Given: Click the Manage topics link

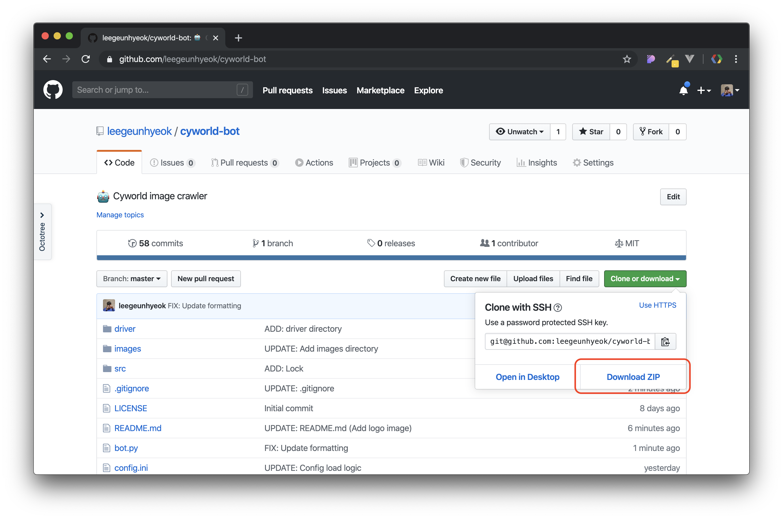Looking at the screenshot, I should click(120, 215).
